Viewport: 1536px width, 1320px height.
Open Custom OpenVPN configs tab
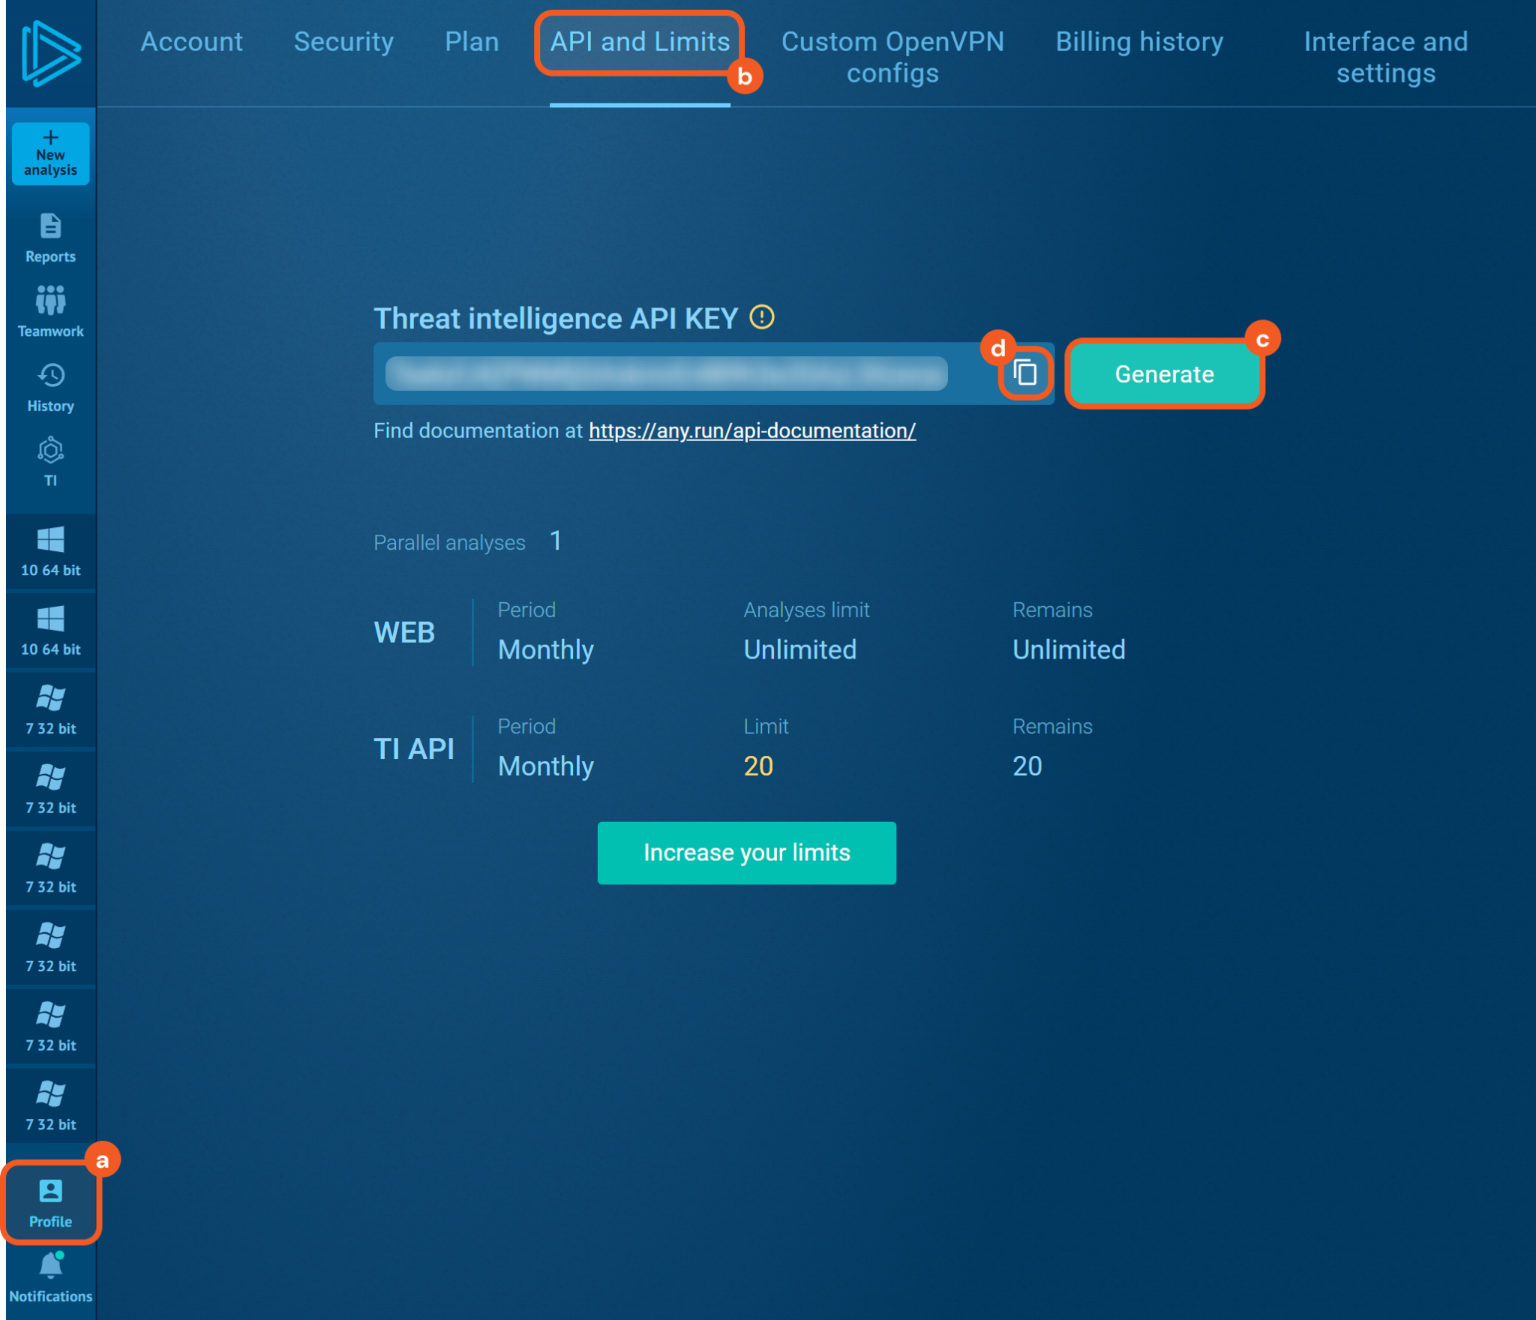coord(892,57)
